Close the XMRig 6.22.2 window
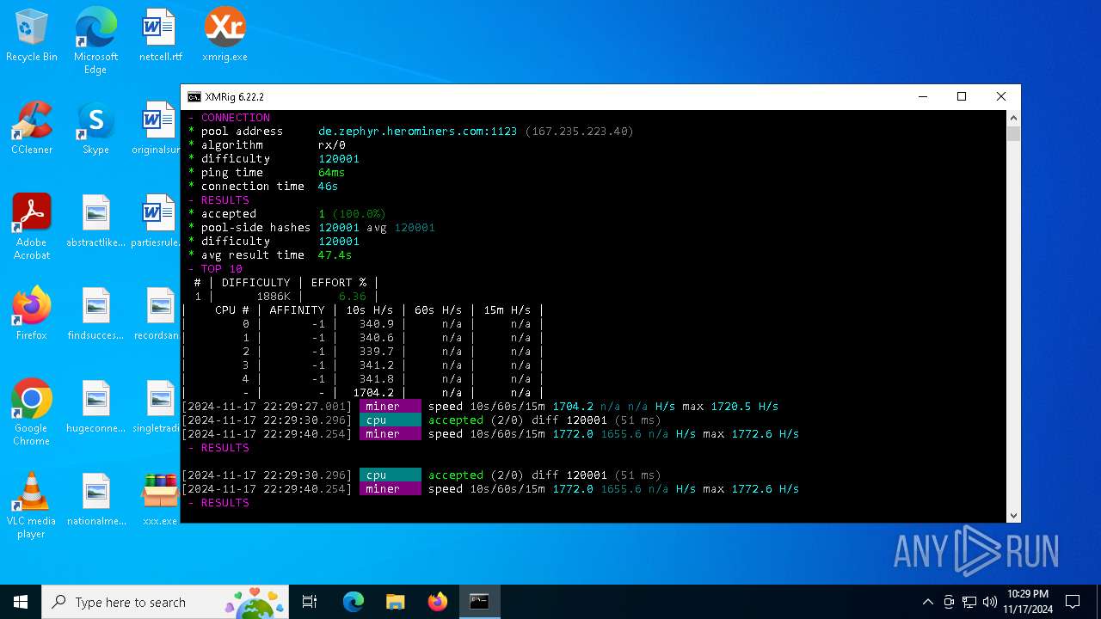The height and width of the screenshot is (619, 1101). [1001, 97]
